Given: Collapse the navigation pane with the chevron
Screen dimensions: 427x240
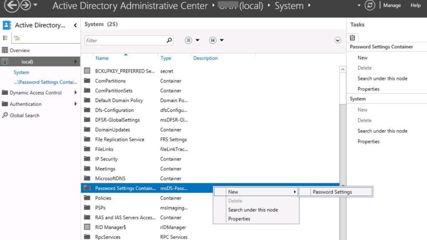Looking at the screenshot, I should [75, 25].
